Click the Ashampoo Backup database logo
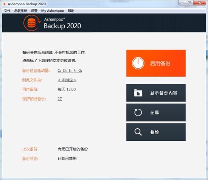Image resolution: width=208 pixels, height=180 pixels. coord(32,23)
